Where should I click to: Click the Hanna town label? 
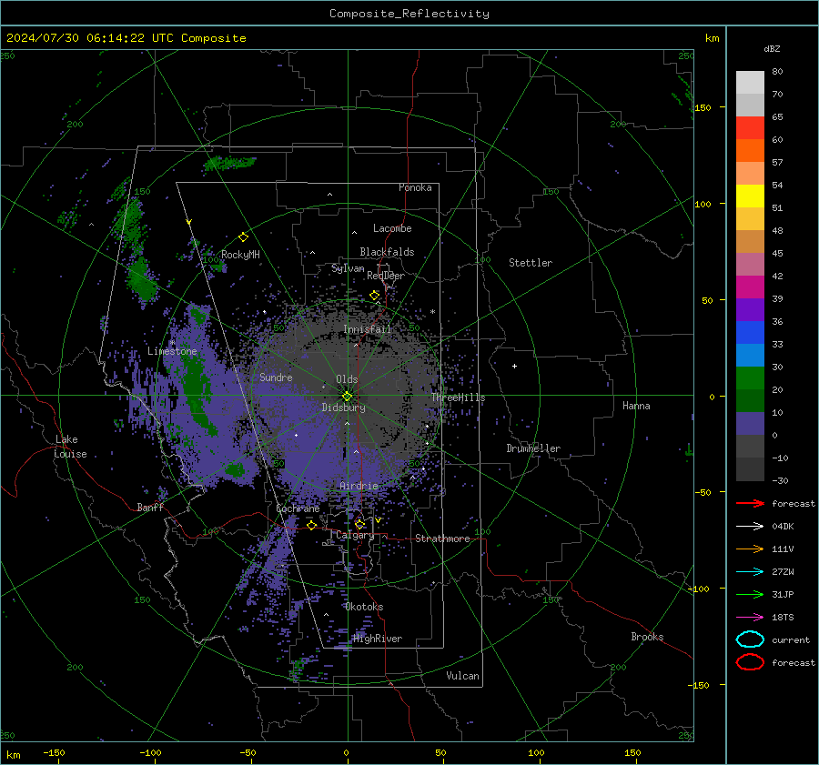click(636, 406)
